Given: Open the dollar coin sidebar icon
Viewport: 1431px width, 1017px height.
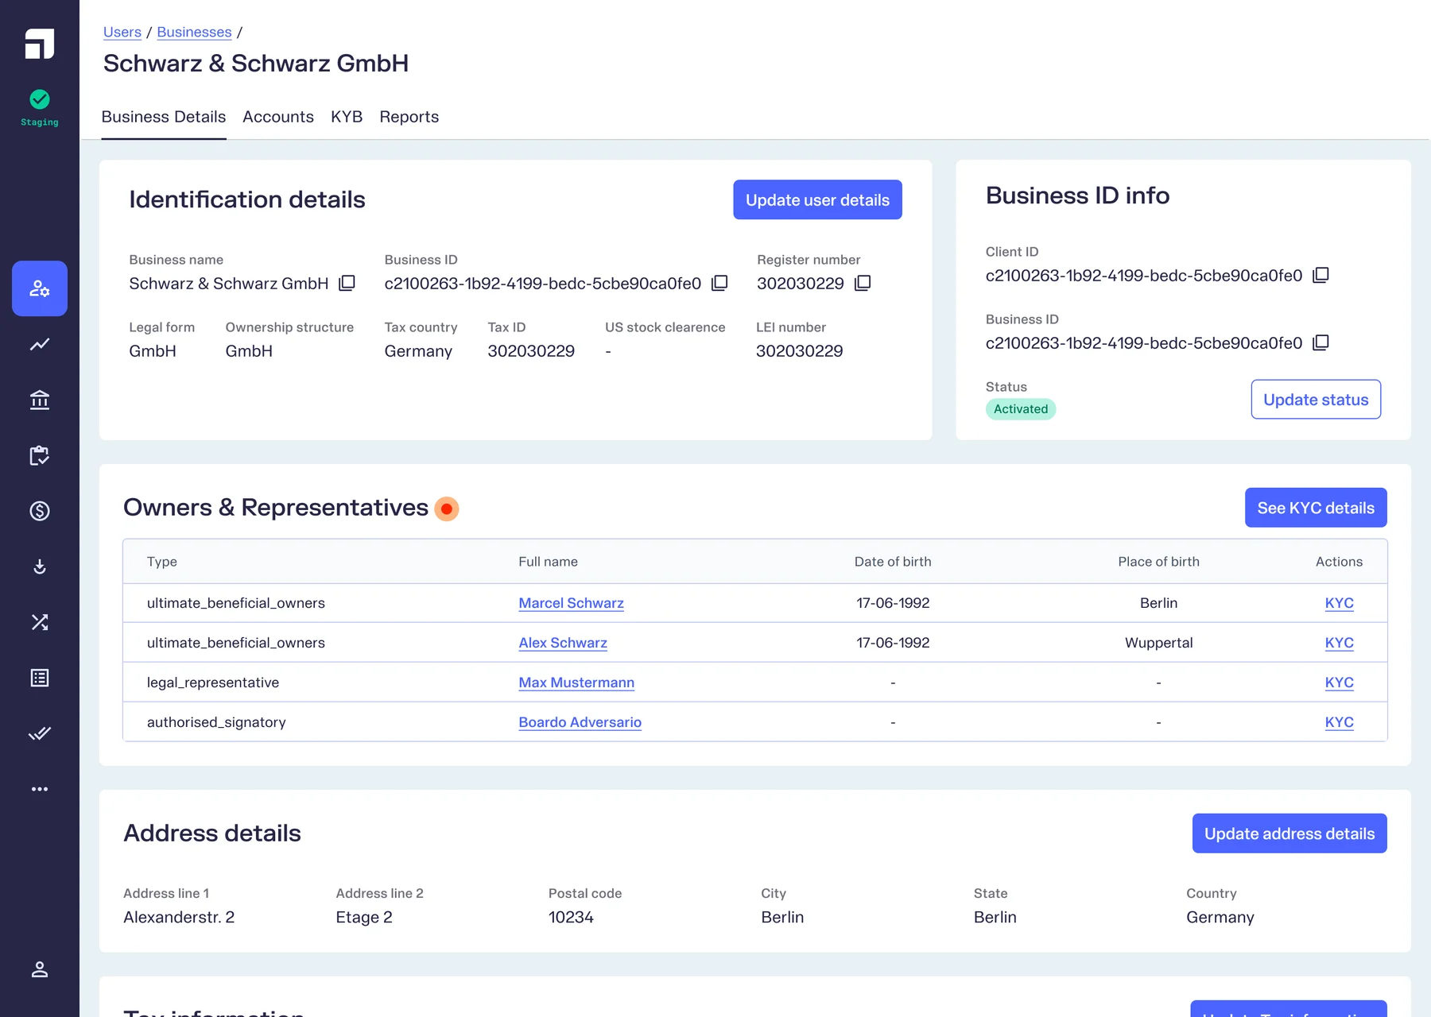Looking at the screenshot, I should pos(40,511).
